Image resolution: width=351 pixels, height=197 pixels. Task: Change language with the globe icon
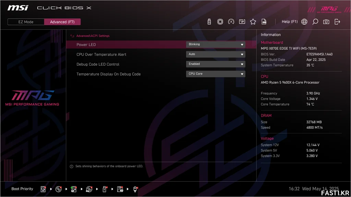coord(304,22)
